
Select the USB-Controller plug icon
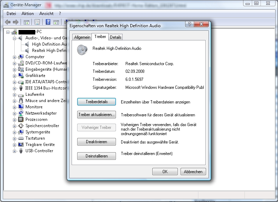point(21,151)
